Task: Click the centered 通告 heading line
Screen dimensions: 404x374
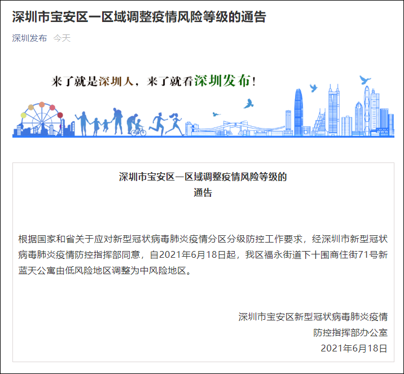Action: (x=203, y=193)
